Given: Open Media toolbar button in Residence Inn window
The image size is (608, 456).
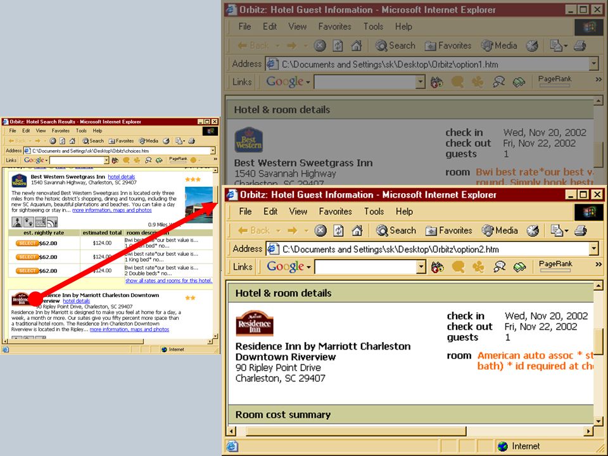Looking at the screenshot, I should (500, 231).
